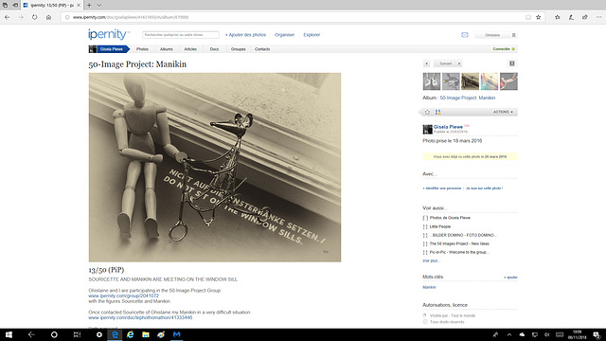Launch Internet Explorer from taskbar
Screen dimensions: 606x341
click(x=131, y=334)
